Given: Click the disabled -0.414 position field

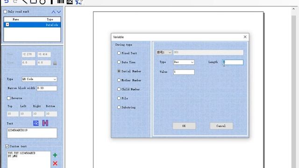Looking at the screenshot, I should point(44,54).
